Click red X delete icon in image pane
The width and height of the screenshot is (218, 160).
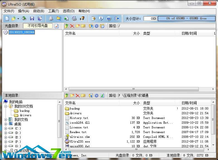tap(72, 26)
